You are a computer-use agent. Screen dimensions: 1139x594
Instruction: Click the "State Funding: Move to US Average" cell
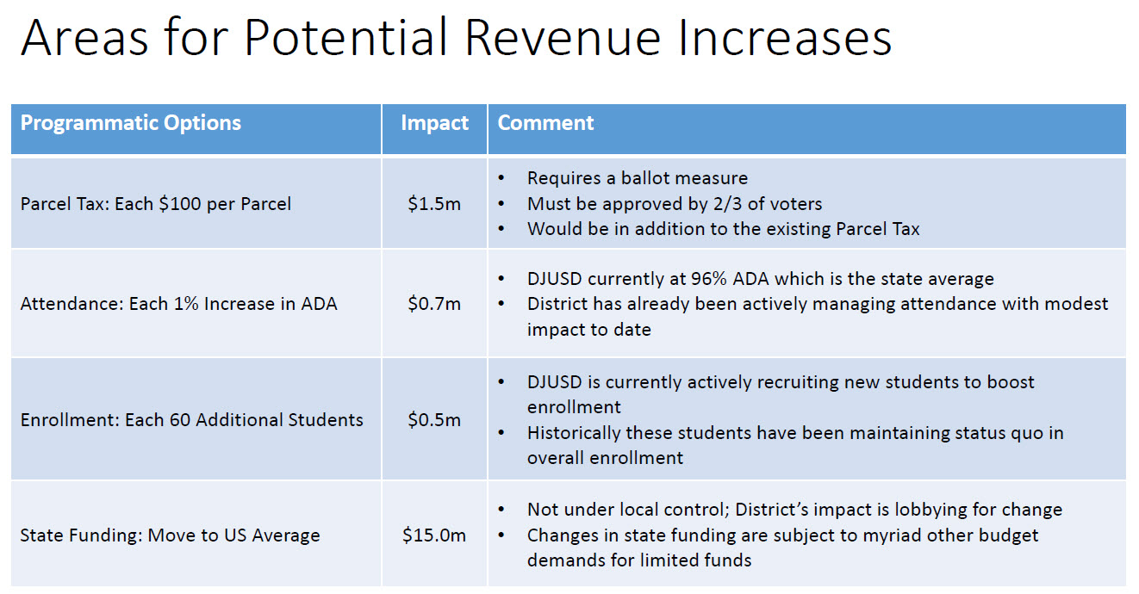(x=171, y=535)
